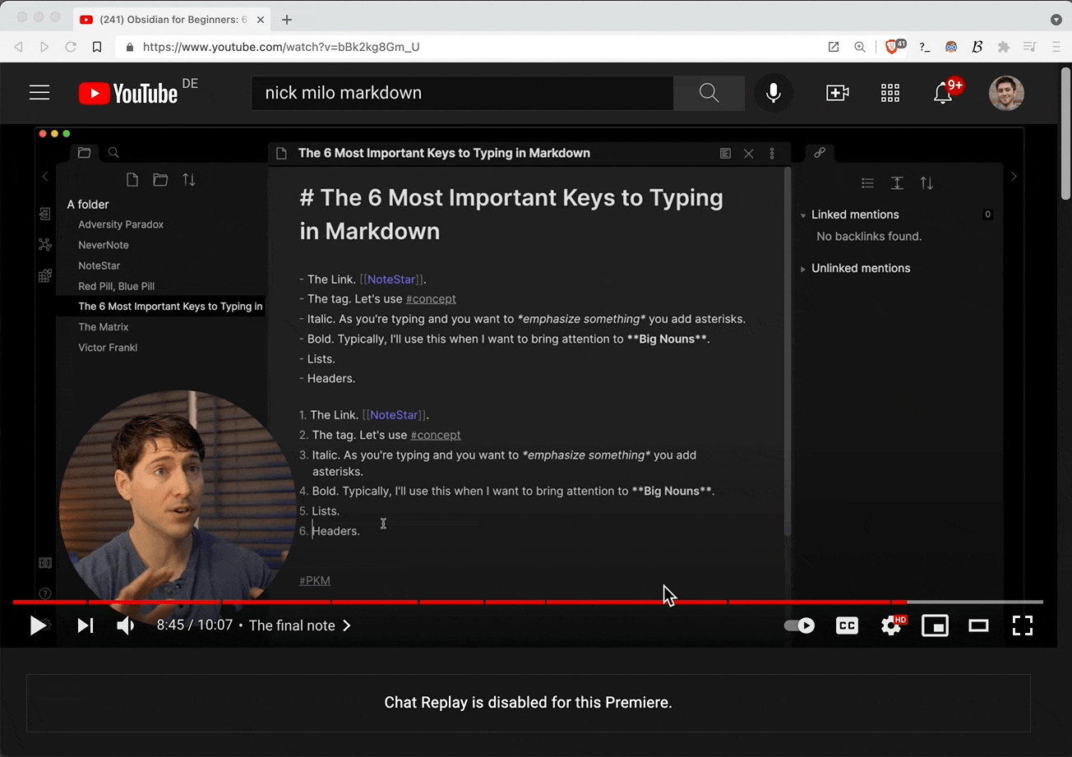Select the Adversity Paradox note
Viewport: 1072px width, 757px height.
pos(121,224)
